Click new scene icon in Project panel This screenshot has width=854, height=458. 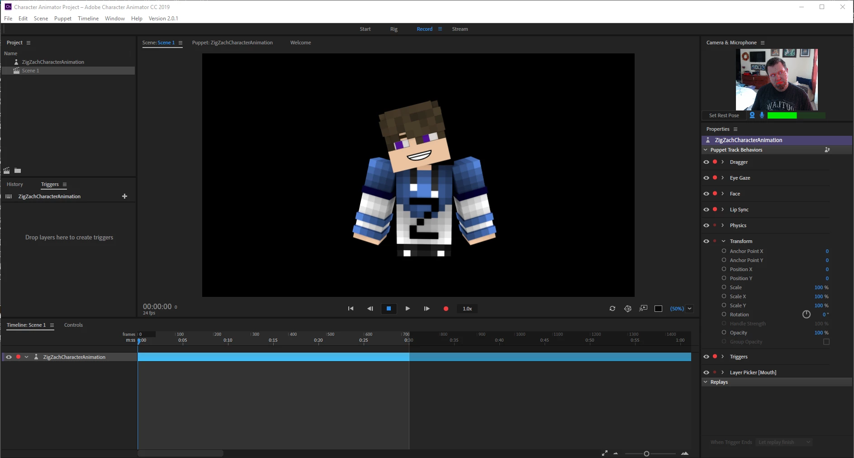point(7,171)
